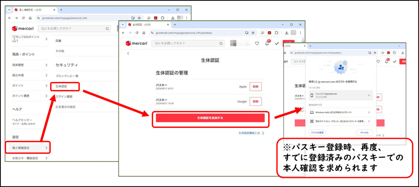
Task: Open Windows Hello または外部セキュリティキー option
Action: (x=341, y=112)
